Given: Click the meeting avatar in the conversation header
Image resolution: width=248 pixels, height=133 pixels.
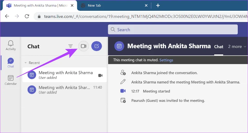Looking at the screenshot, I should point(119,46).
